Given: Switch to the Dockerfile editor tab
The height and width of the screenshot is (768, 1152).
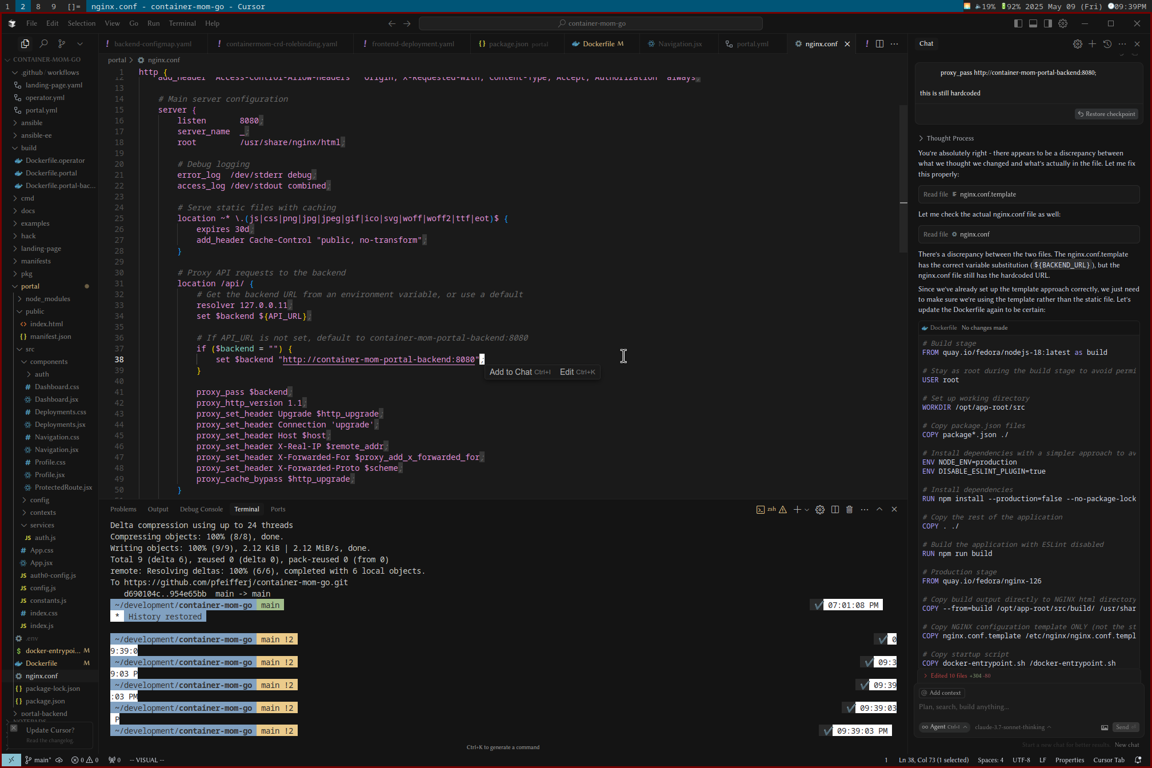Looking at the screenshot, I should [x=598, y=44].
